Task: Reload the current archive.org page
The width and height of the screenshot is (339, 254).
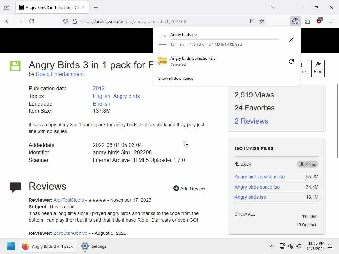Action: [32, 21]
